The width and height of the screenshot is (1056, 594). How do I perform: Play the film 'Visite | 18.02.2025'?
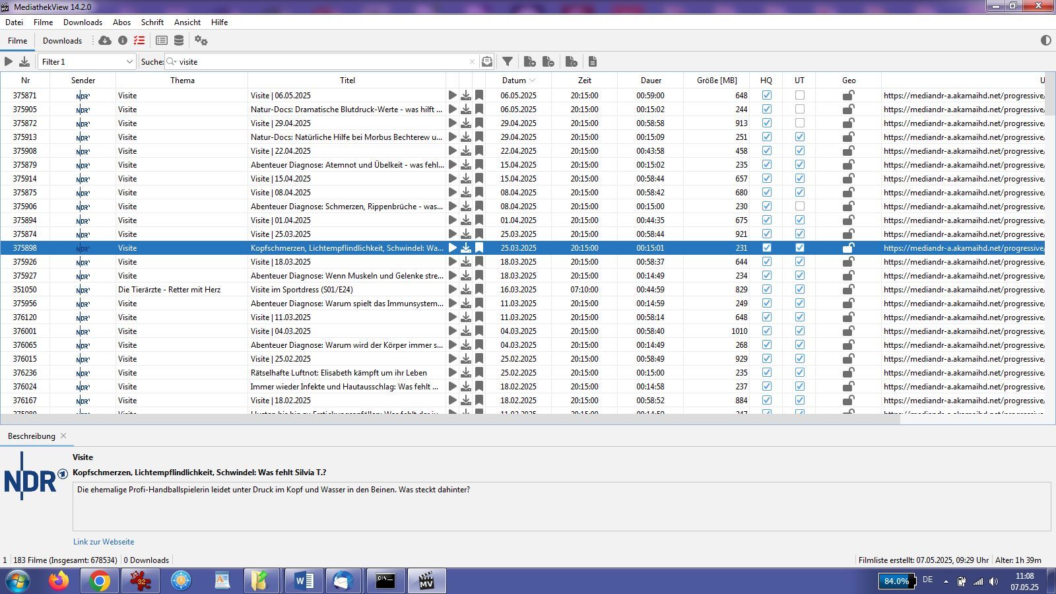(453, 400)
